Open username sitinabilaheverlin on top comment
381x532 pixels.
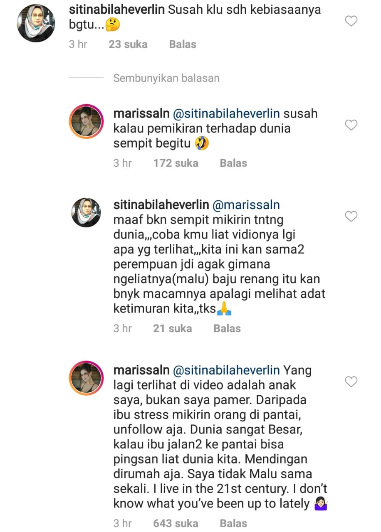tap(116, 10)
